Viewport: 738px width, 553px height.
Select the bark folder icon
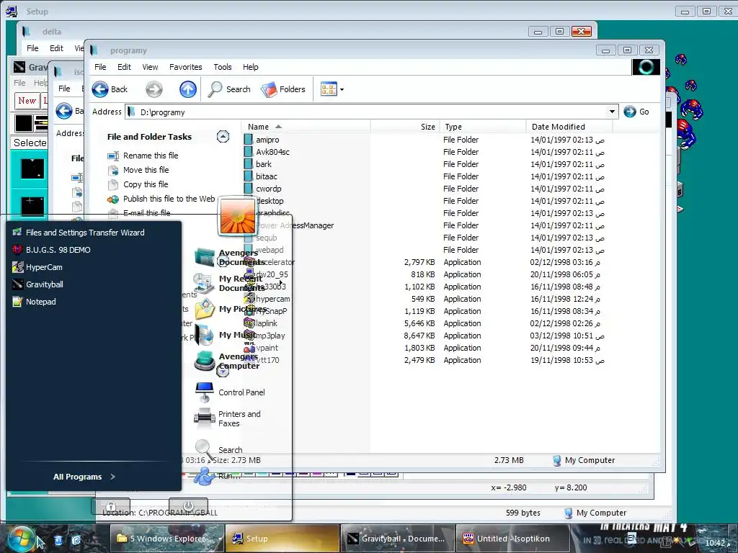pos(248,163)
